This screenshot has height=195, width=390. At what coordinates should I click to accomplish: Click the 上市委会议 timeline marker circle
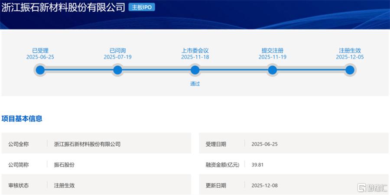195,70
